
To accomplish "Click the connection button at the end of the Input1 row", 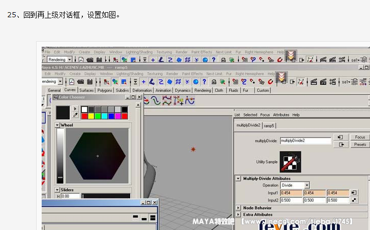I will click(x=354, y=193).
